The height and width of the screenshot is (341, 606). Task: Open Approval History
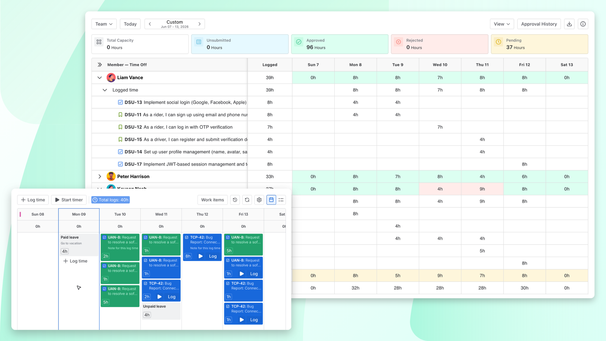pos(539,24)
